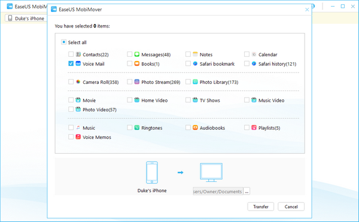Click the Music Video clapperboard icon
This screenshot has width=359, height=222.
[x=254, y=100]
